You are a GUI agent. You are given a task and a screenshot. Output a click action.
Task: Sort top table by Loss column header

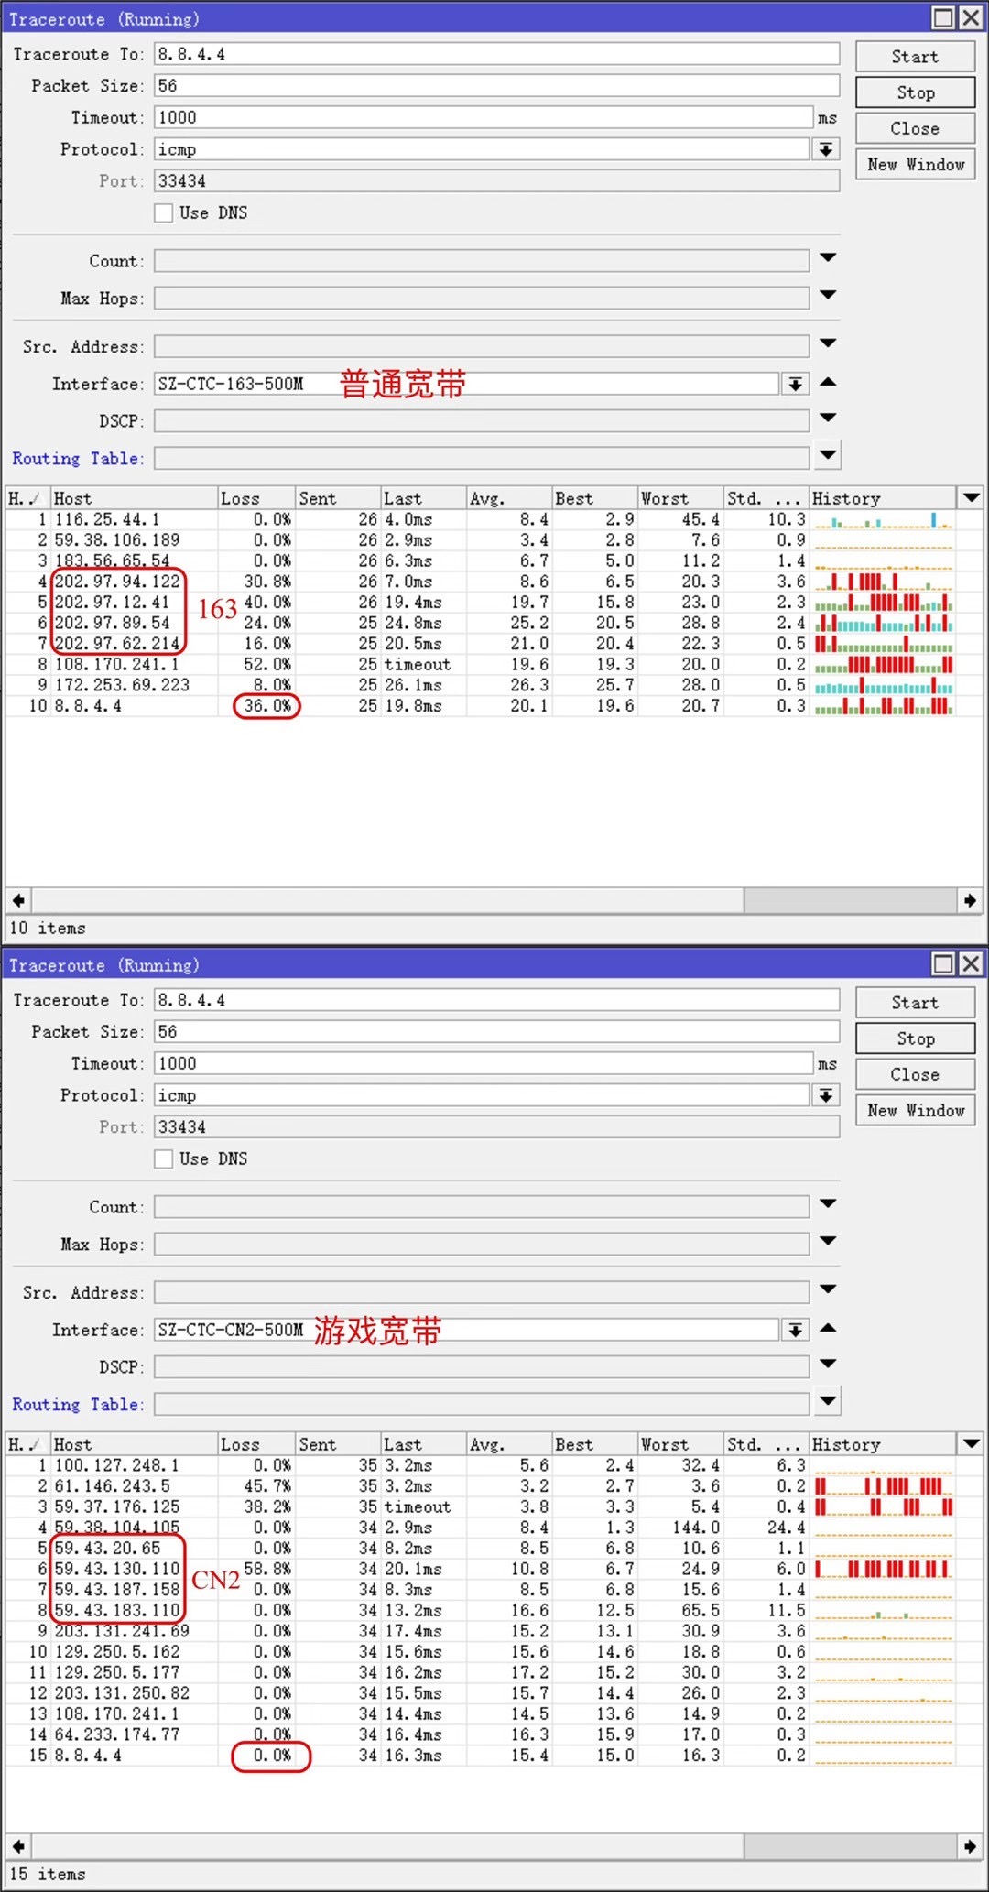[x=255, y=498]
